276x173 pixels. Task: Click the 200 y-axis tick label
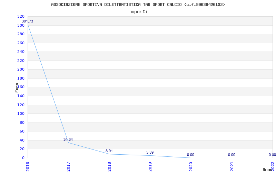click(x=21, y=70)
